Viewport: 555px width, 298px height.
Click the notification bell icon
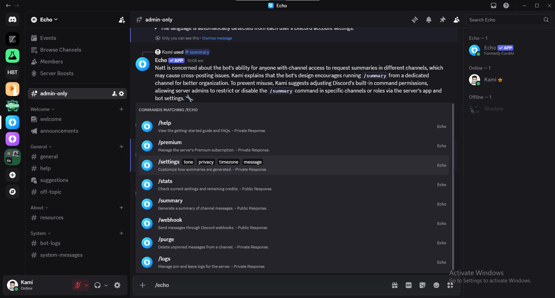click(429, 20)
